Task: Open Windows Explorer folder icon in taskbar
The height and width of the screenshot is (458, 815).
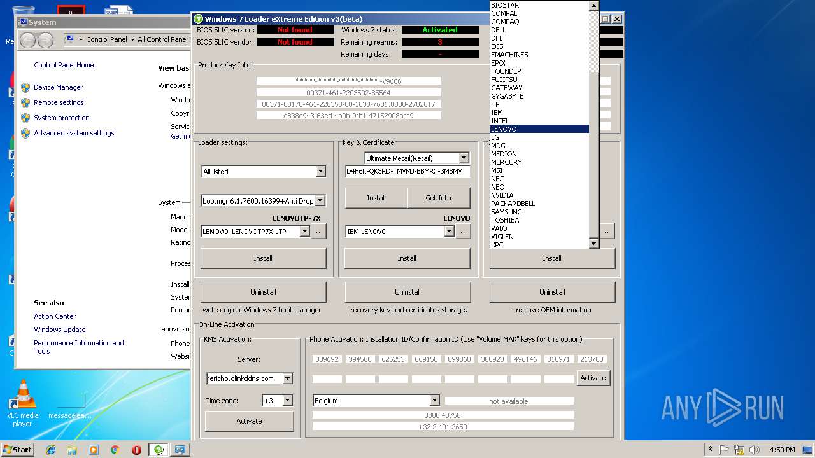Action: coord(72,450)
